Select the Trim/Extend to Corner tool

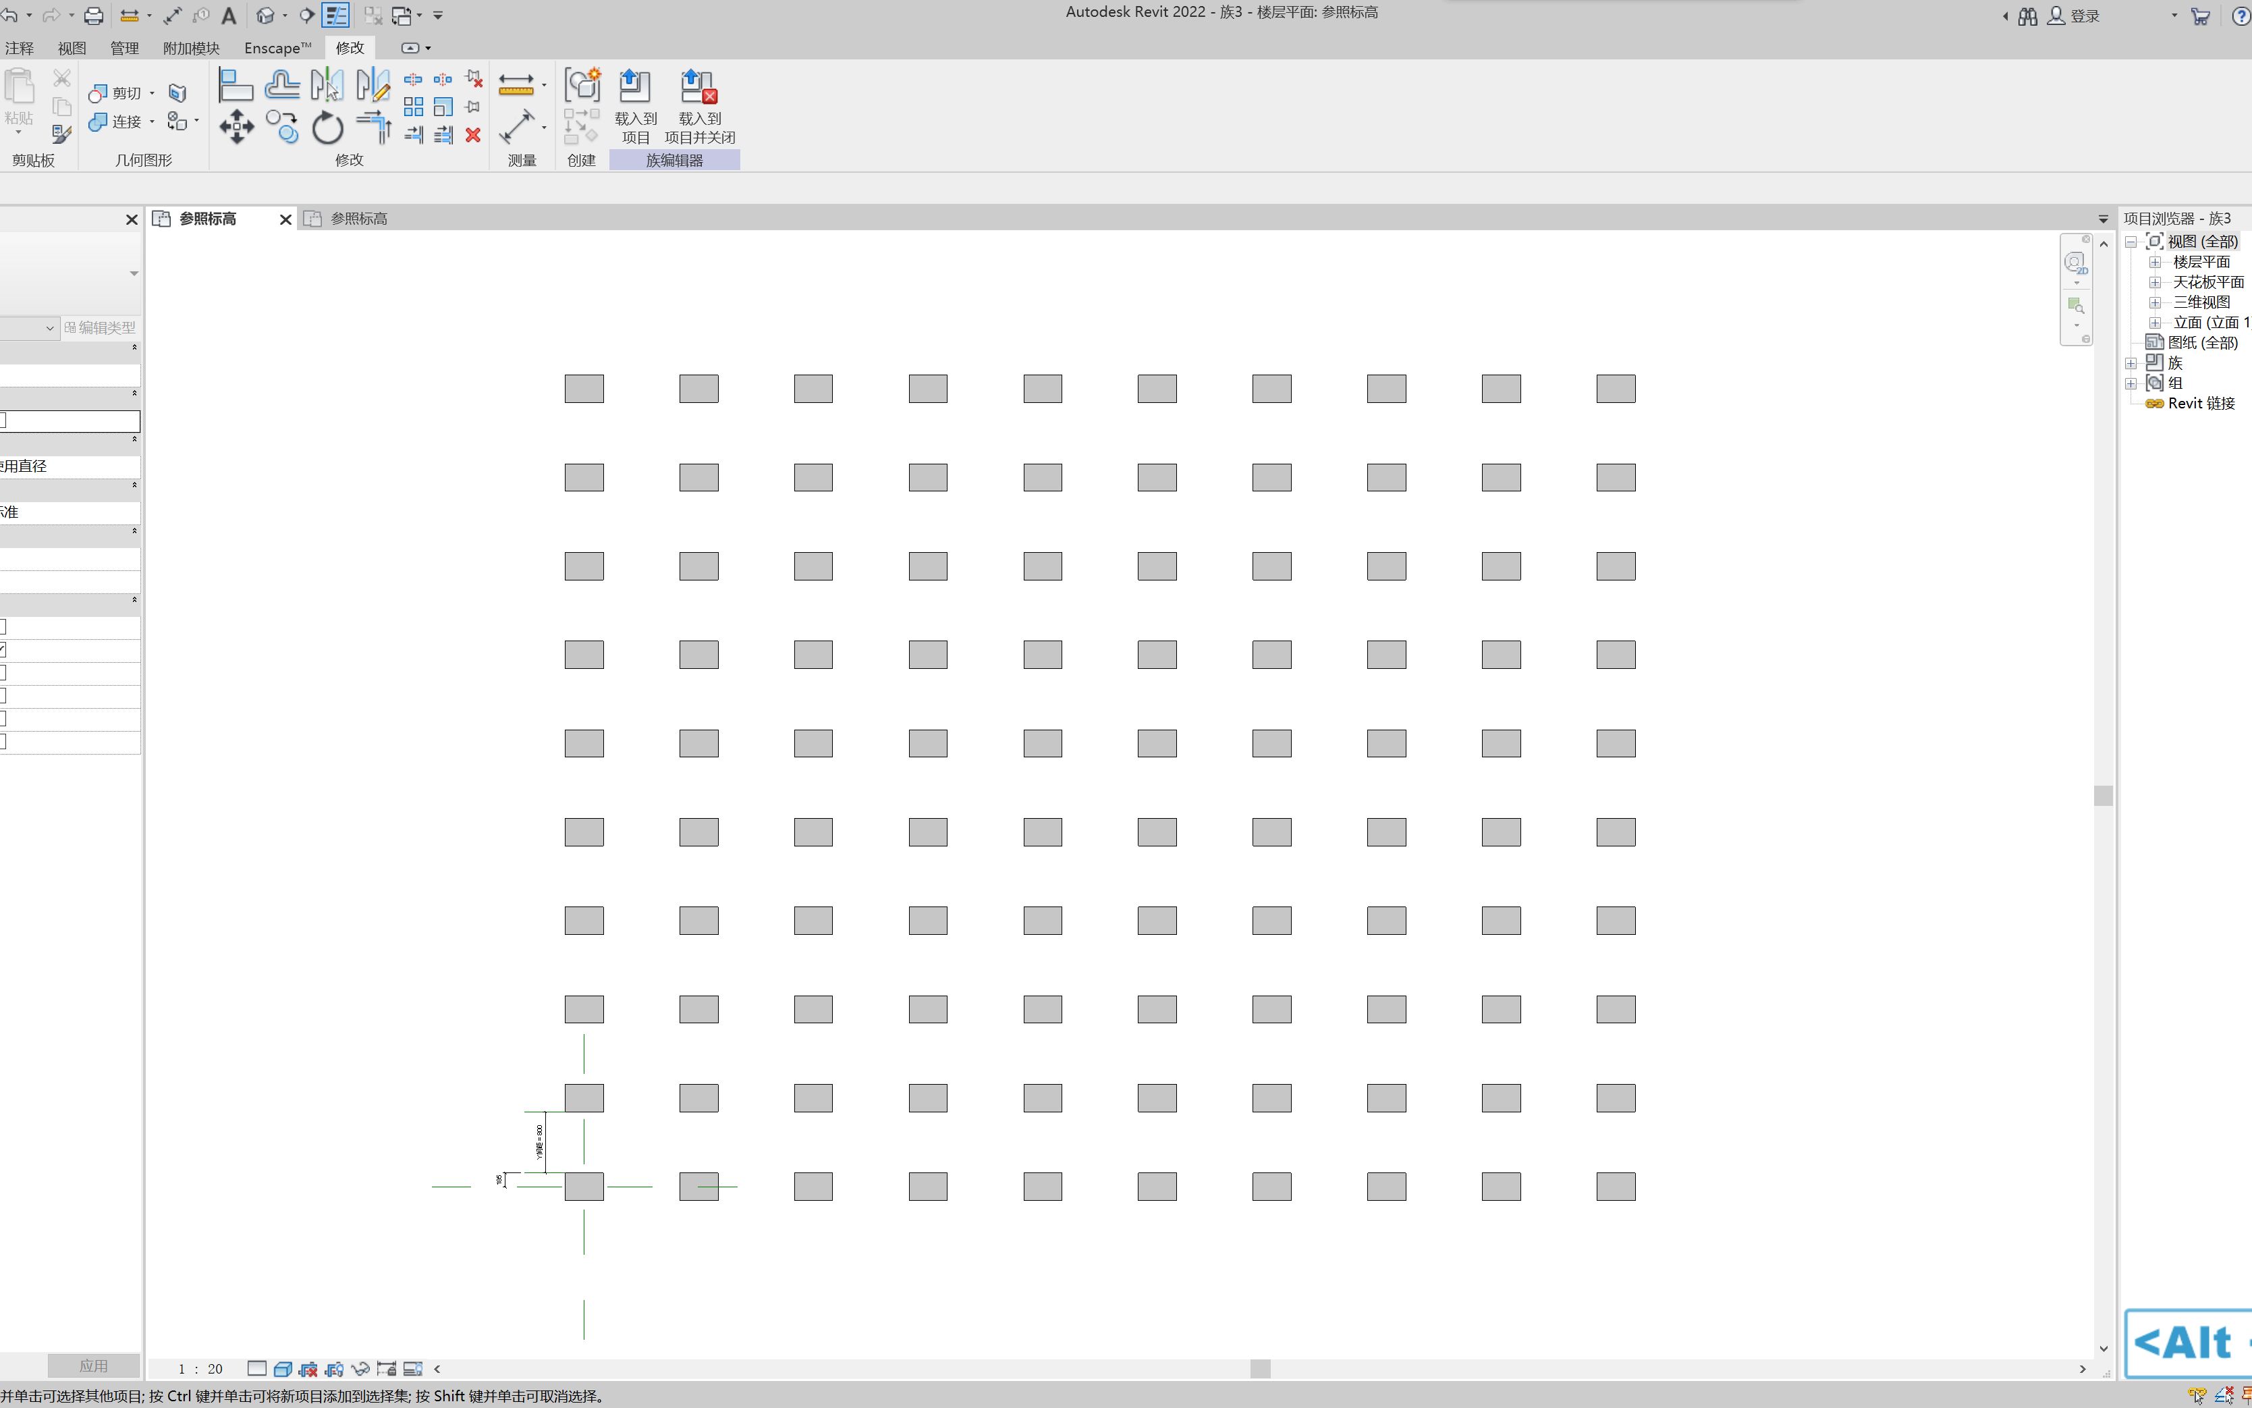click(373, 126)
